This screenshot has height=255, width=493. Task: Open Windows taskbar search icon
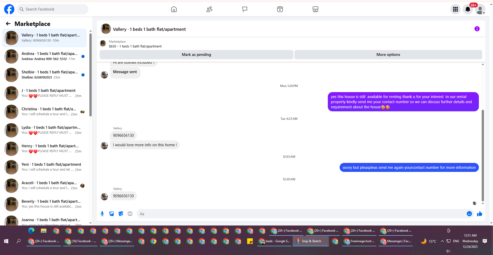coord(18,241)
